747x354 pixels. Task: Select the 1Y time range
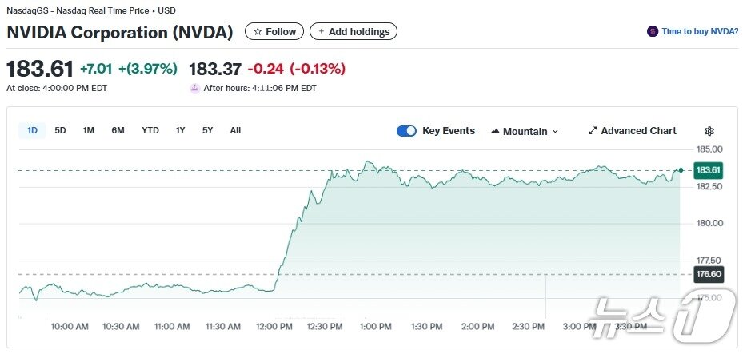(x=181, y=130)
